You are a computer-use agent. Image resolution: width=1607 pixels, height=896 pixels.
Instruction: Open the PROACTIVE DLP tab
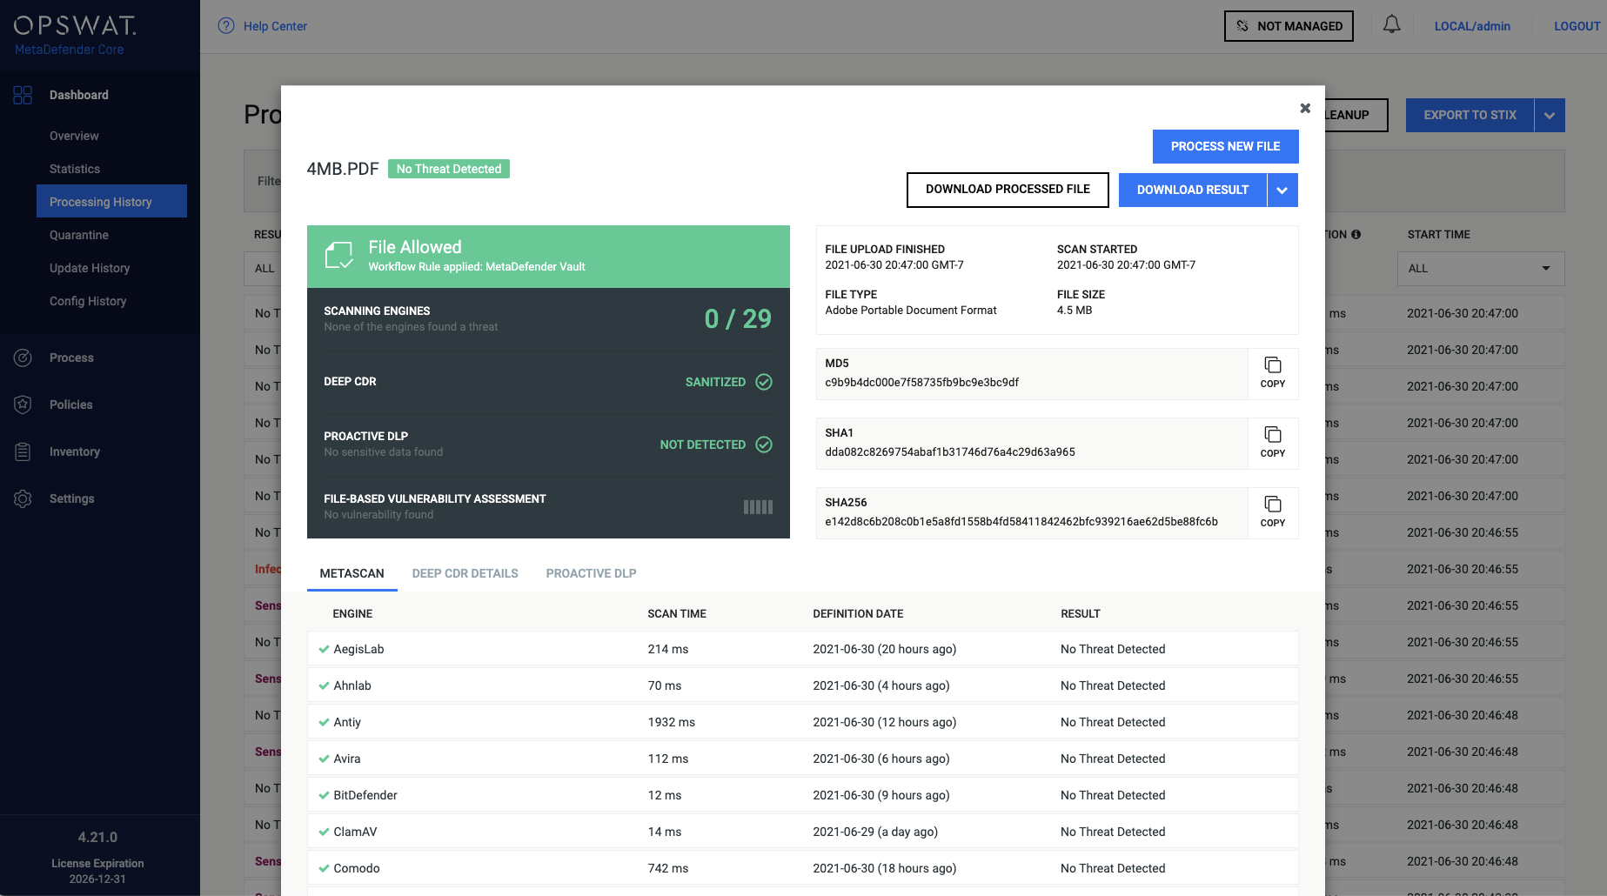pos(591,573)
